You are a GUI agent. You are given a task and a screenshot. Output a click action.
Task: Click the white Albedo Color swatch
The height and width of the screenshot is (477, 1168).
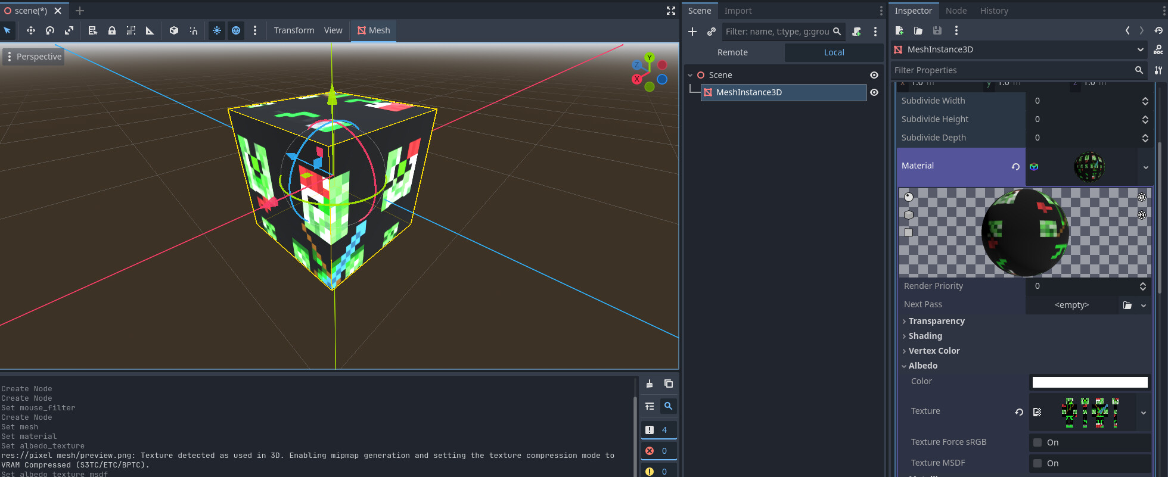[1089, 382]
